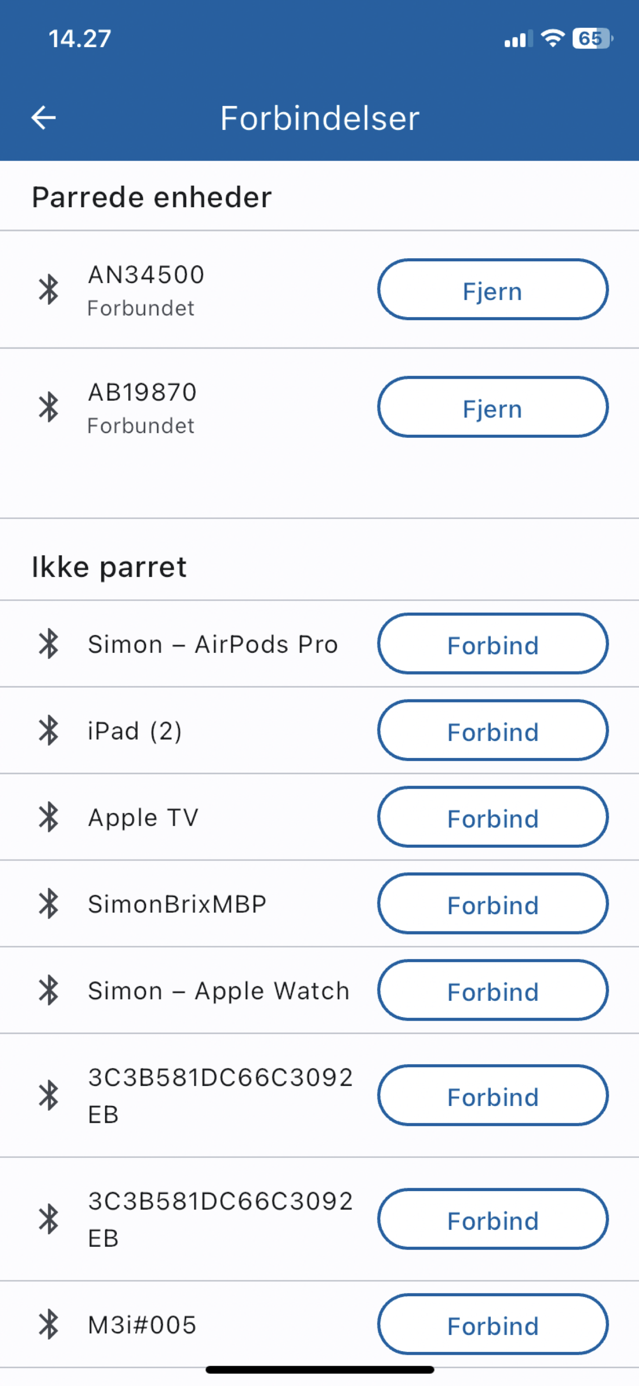Screen dimensions: 639x1386
Task: Tap the back arrow icon
Action: point(44,118)
